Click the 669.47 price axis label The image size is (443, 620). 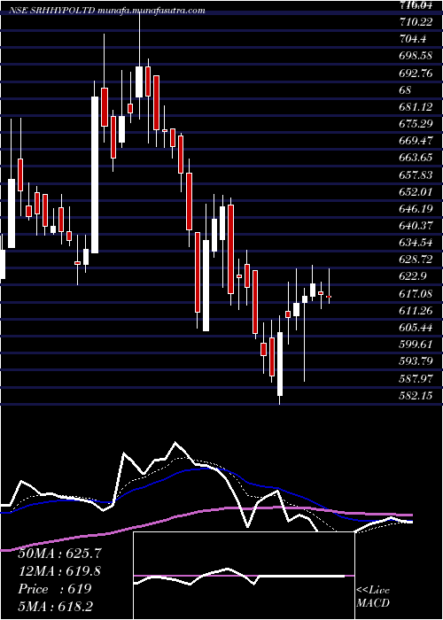click(x=416, y=141)
